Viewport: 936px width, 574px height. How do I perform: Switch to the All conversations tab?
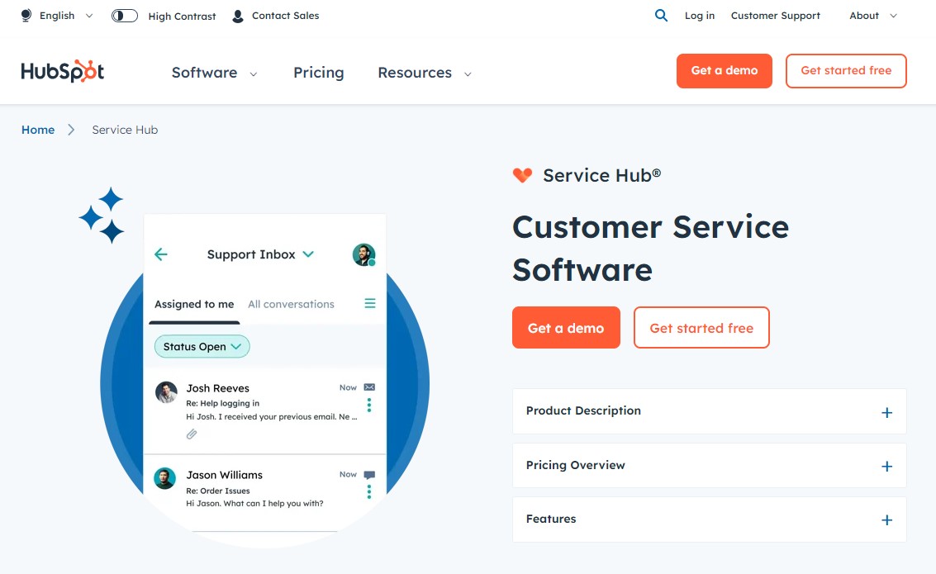click(x=291, y=304)
